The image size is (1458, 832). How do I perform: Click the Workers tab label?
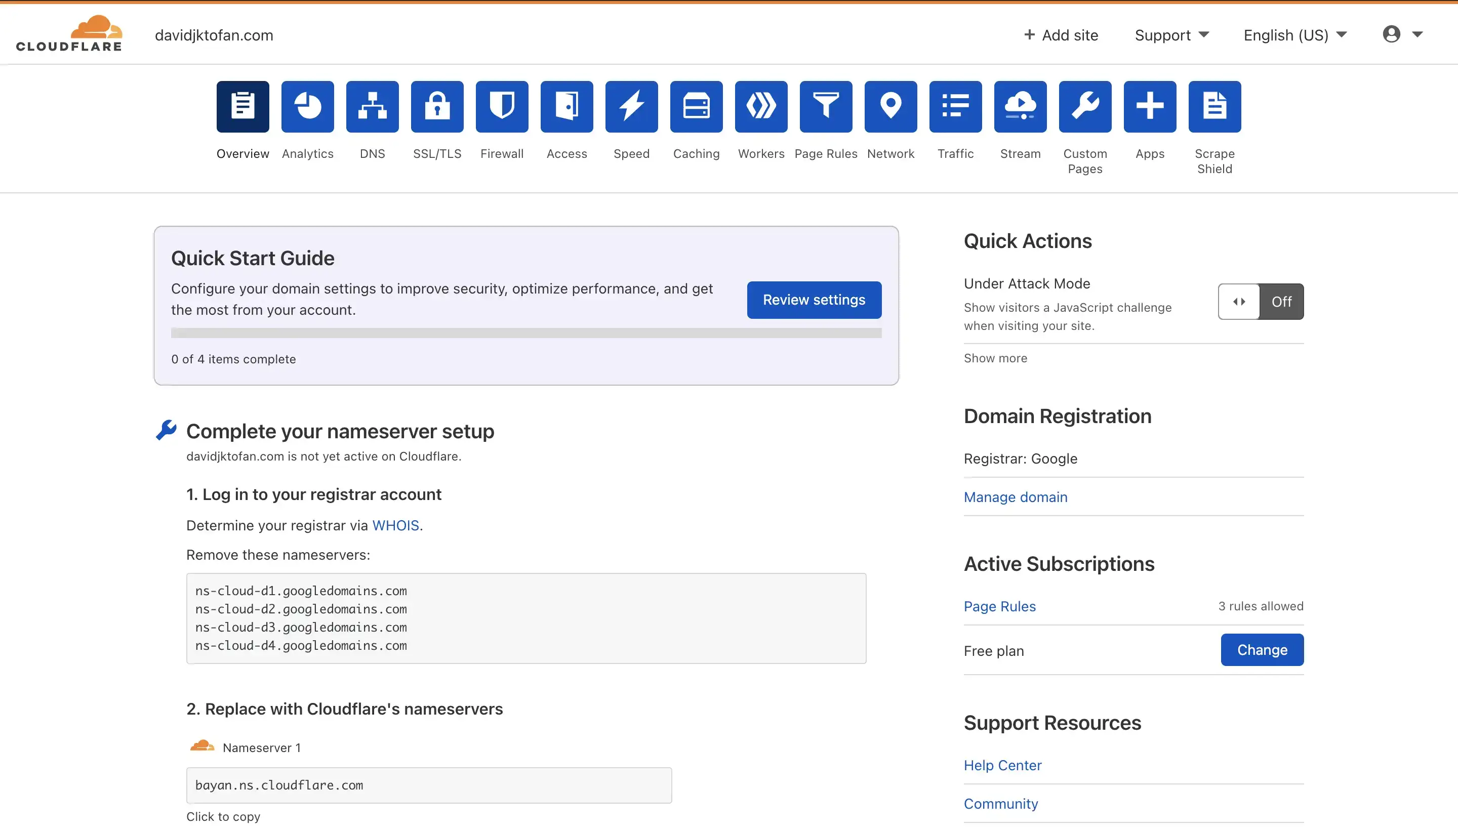tap(761, 154)
